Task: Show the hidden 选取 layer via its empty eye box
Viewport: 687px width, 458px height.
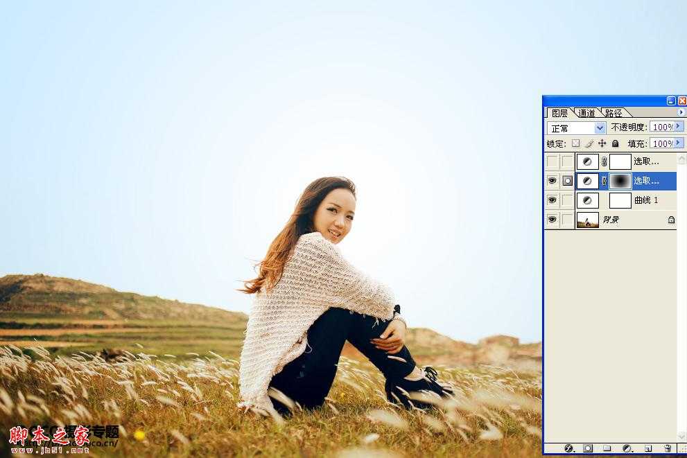Action: click(552, 161)
